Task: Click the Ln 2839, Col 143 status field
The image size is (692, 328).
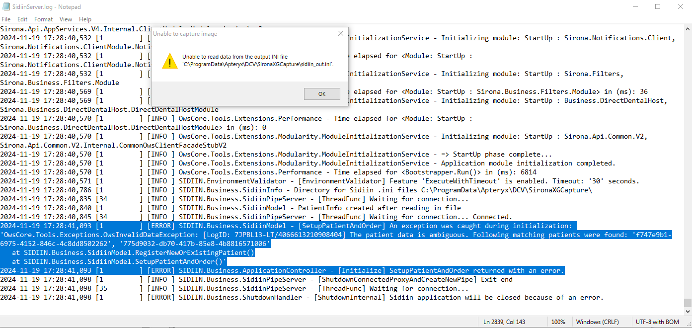Action: 504,322
